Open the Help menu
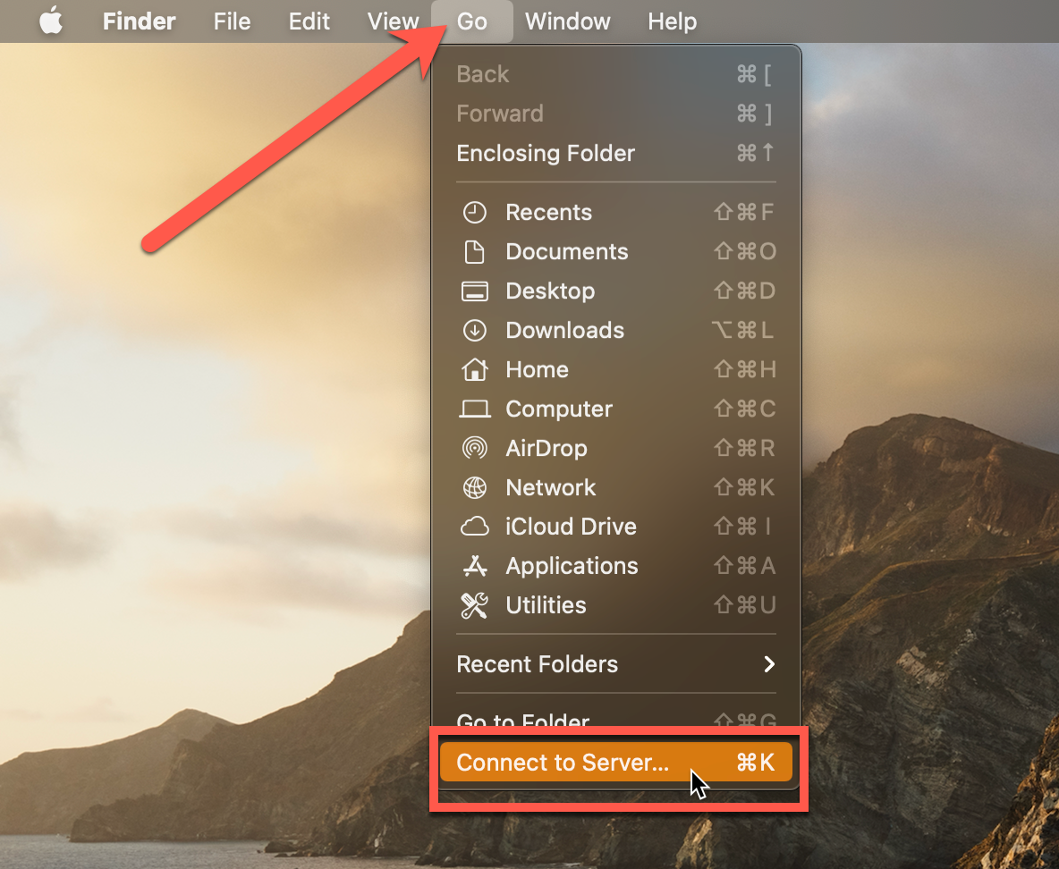This screenshot has width=1059, height=869. 672,21
